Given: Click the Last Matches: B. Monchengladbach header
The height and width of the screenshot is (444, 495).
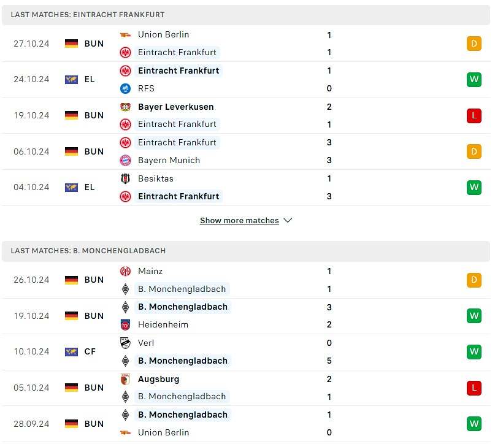Looking at the screenshot, I should (x=88, y=251).
